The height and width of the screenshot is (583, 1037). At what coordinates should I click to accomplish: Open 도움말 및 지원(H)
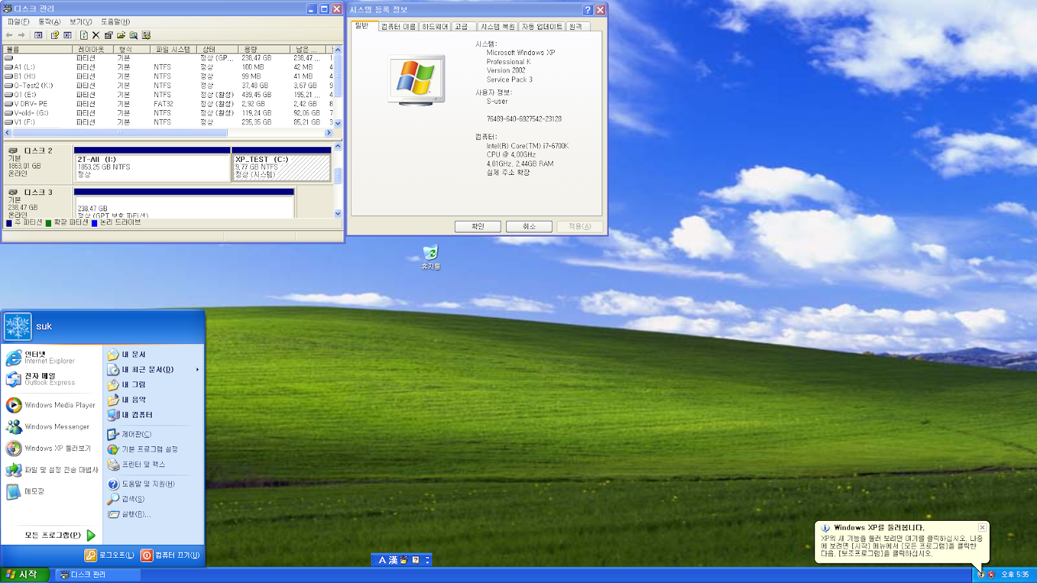141,484
